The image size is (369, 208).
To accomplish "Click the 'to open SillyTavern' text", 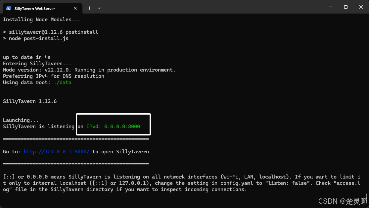I will point(120,152).
